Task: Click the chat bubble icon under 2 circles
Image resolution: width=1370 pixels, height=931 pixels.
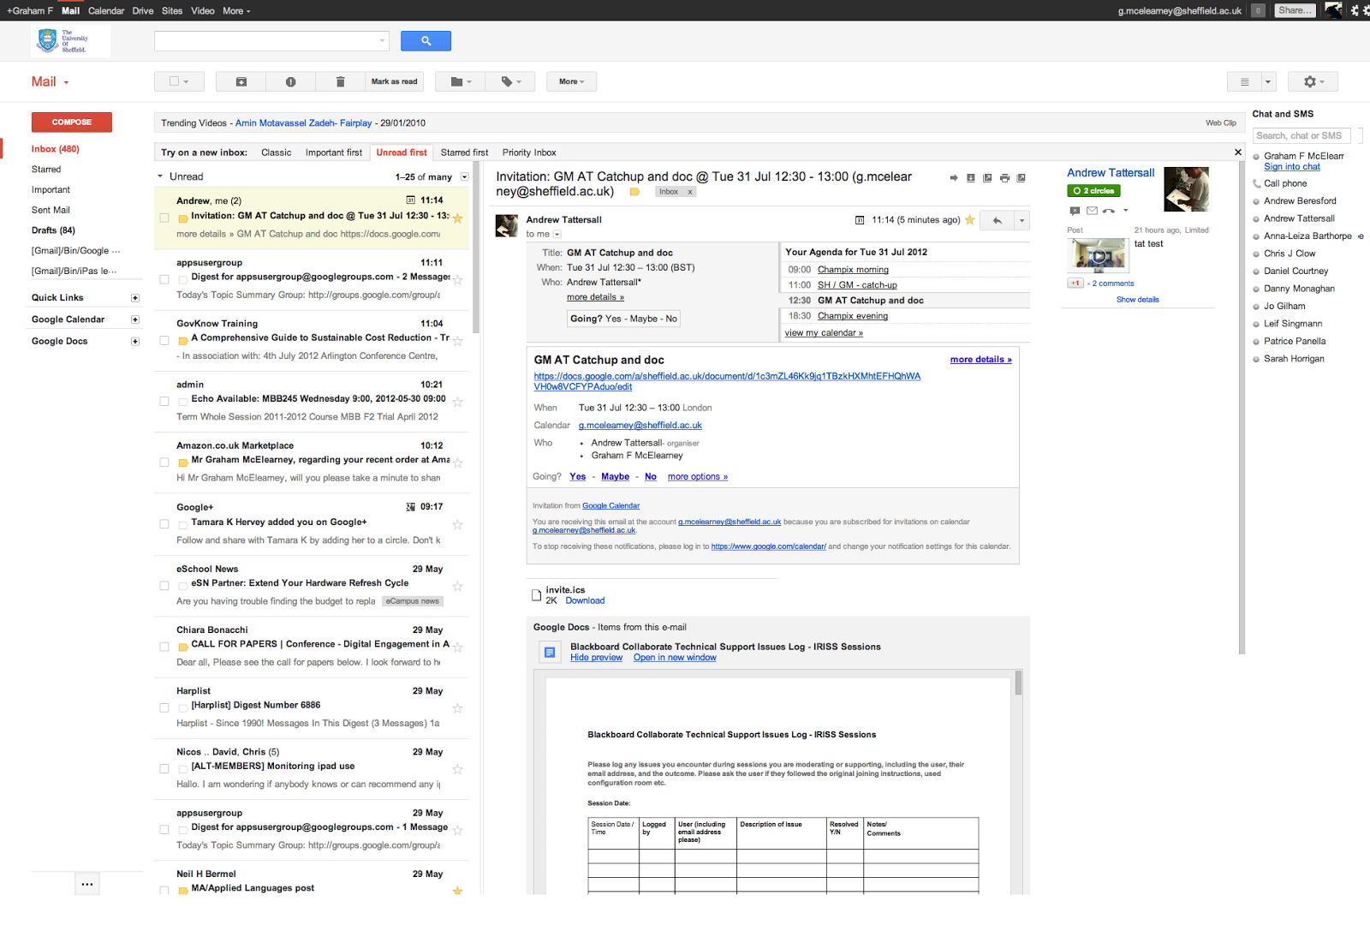Action: pyautogui.click(x=1075, y=211)
